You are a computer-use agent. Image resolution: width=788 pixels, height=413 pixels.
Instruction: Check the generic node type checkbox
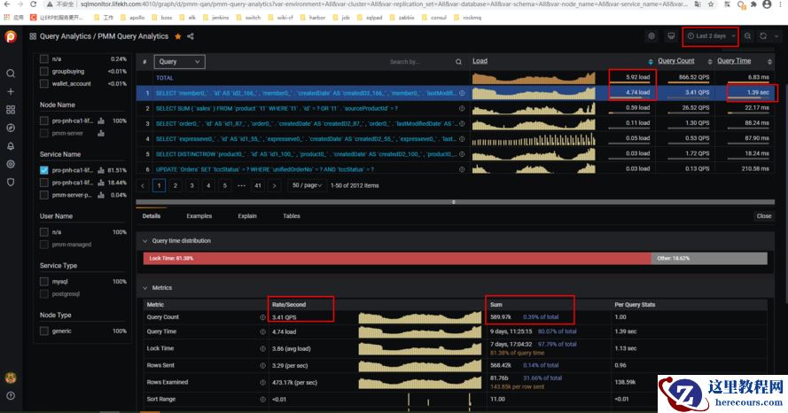tap(44, 331)
